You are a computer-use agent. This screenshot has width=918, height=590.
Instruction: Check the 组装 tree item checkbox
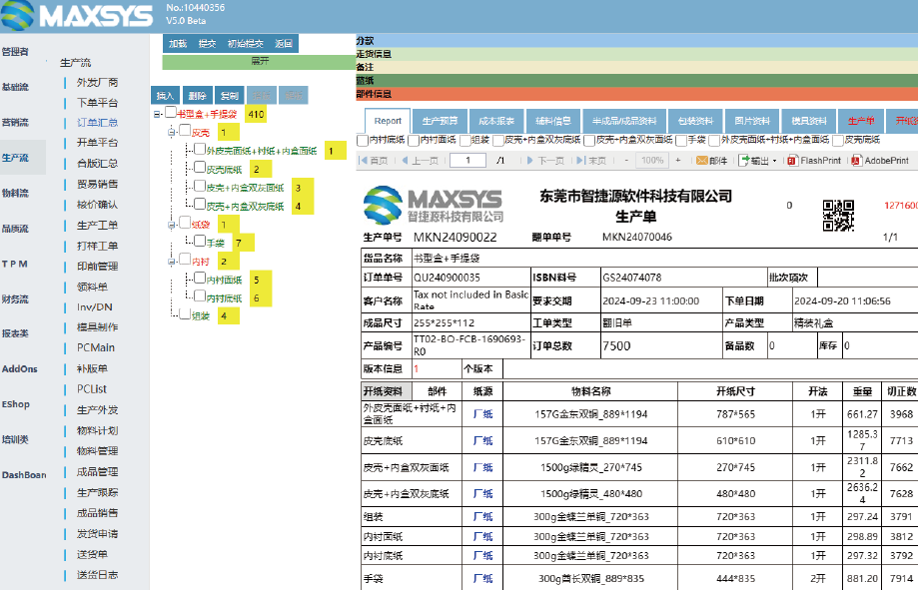(x=185, y=314)
